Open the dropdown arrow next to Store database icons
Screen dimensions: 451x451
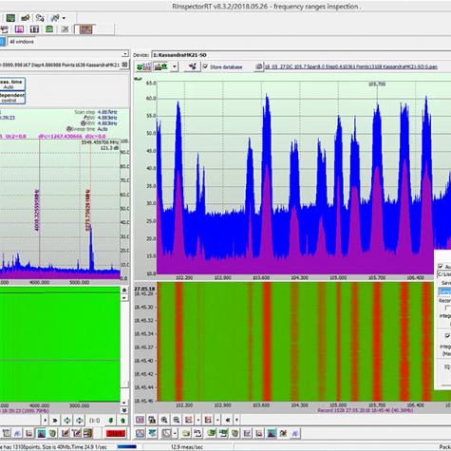click(175, 66)
